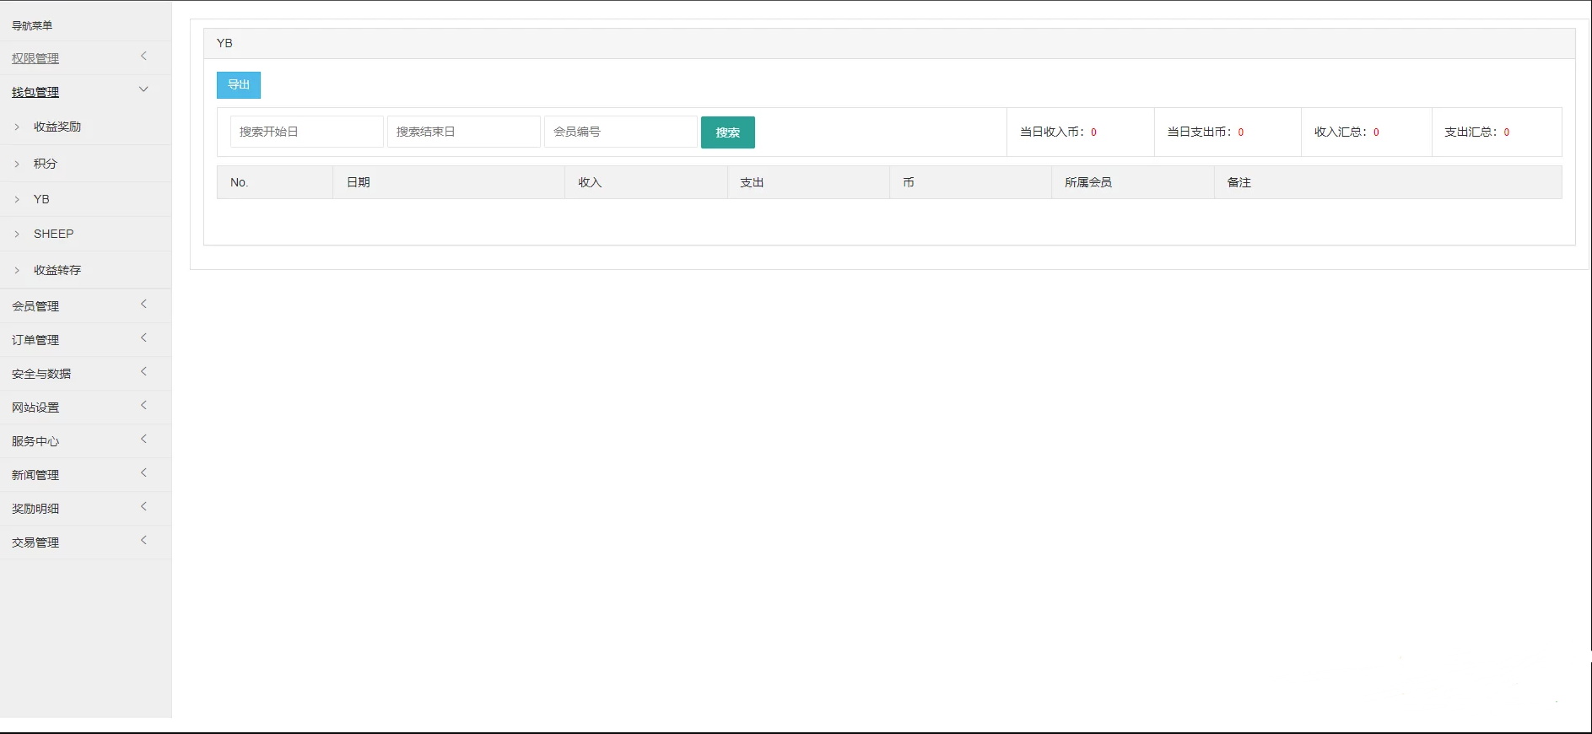Open the 交易管理 sidebar menu
Image resolution: width=1592 pixels, height=734 pixels.
tap(35, 542)
